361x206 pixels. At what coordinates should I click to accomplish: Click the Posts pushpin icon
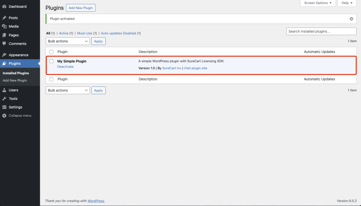[x=4, y=18]
